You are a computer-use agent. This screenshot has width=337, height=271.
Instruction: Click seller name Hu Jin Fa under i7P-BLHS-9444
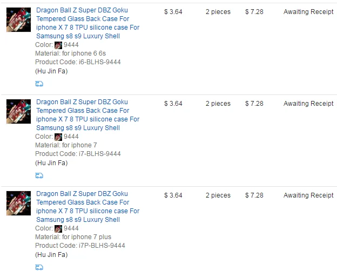tap(51, 254)
